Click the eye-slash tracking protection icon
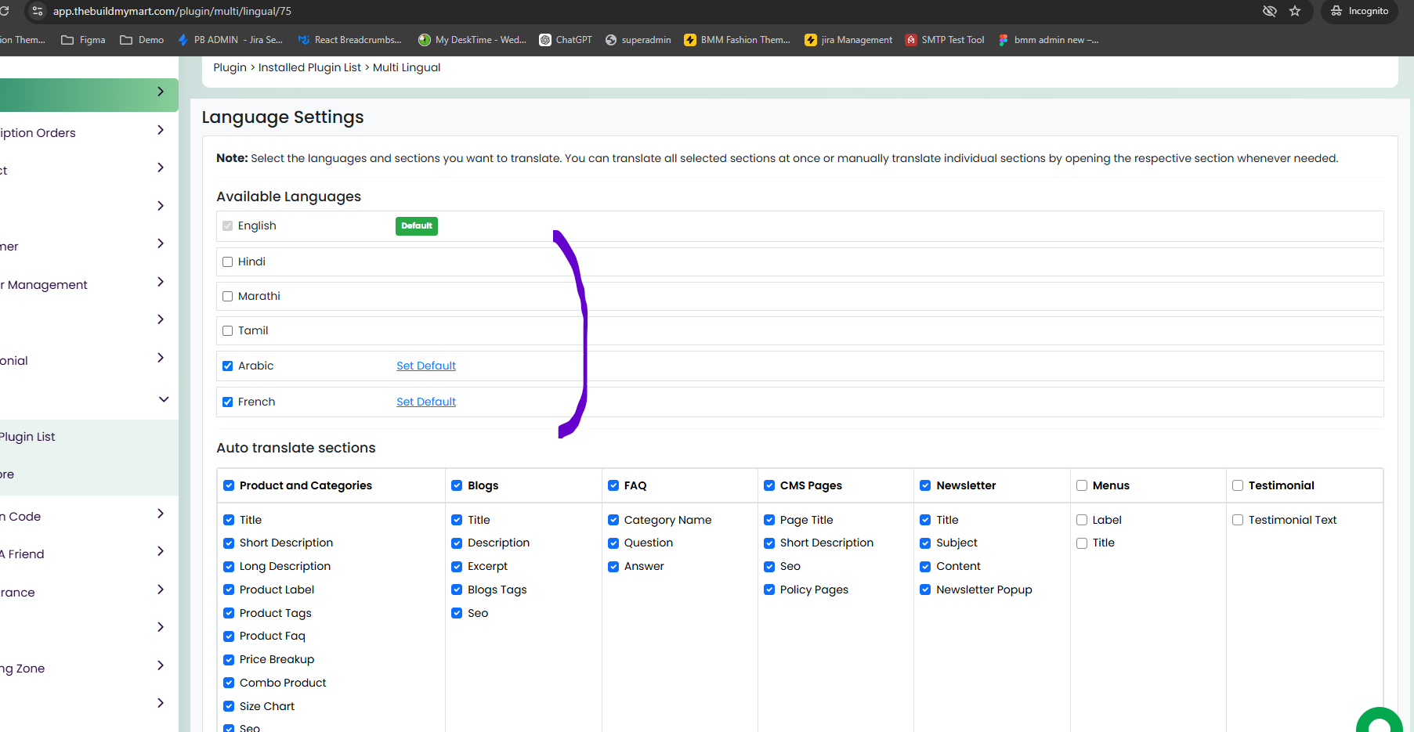1414x732 pixels. 1270,11
